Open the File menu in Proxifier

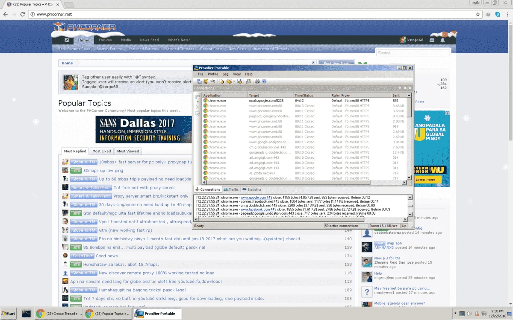click(200, 74)
